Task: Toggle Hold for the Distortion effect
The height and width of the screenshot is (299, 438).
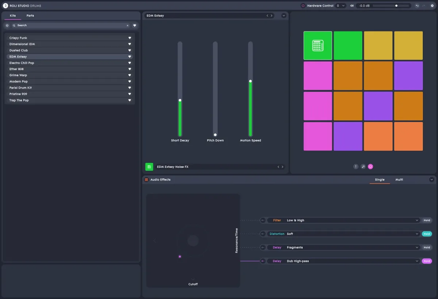Action: click(x=427, y=234)
